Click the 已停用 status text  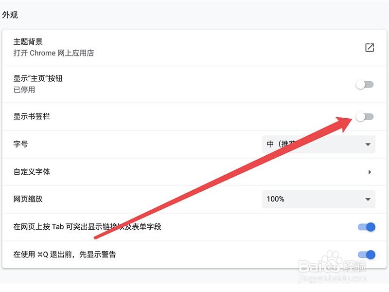(x=24, y=90)
